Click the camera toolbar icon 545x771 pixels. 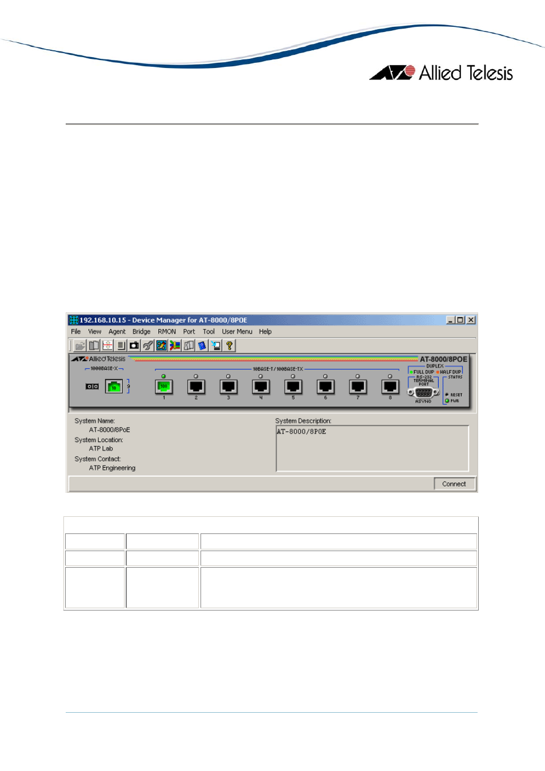pos(134,346)
